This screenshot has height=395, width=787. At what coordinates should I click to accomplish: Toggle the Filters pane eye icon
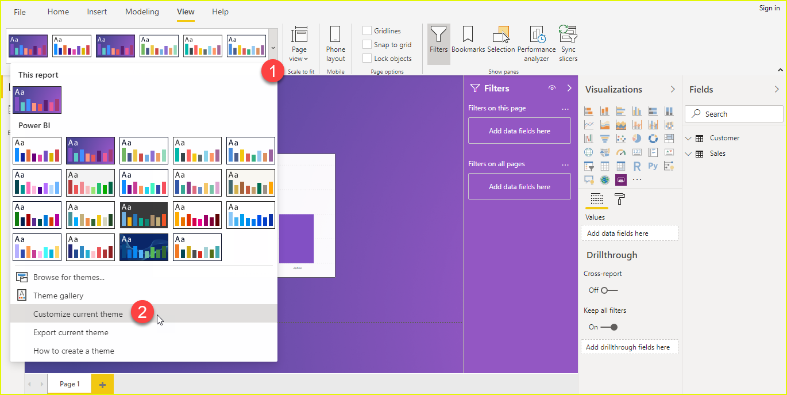pyautogui.click(x=552, y=88)
